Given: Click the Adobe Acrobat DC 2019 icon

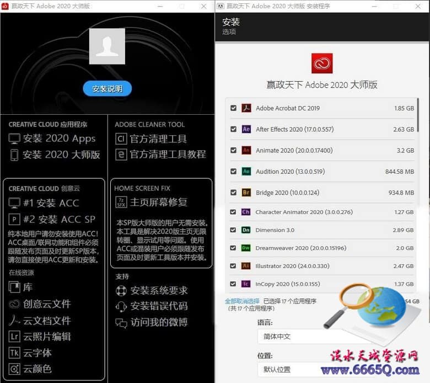Looking at the screenshot, I should pyautogui.click(x=246, y=108).
